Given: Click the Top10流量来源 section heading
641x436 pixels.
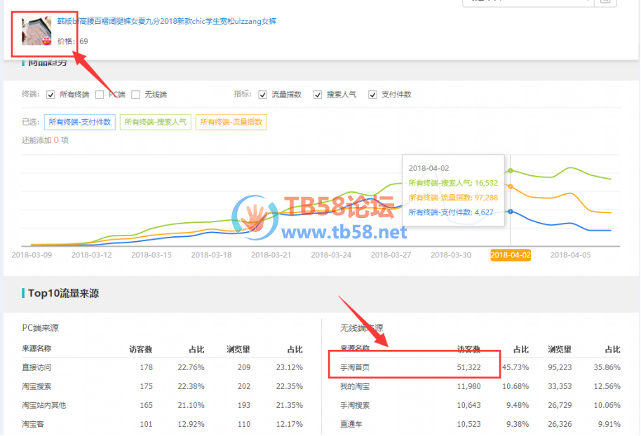Looking at the screenshot, I should [x=63, y=294].
